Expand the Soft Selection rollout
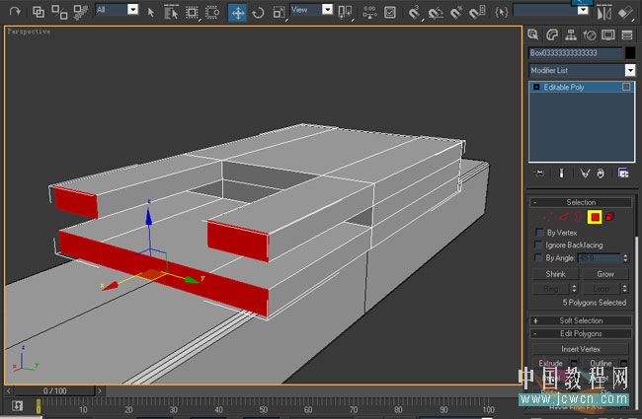 click(581, 320)
